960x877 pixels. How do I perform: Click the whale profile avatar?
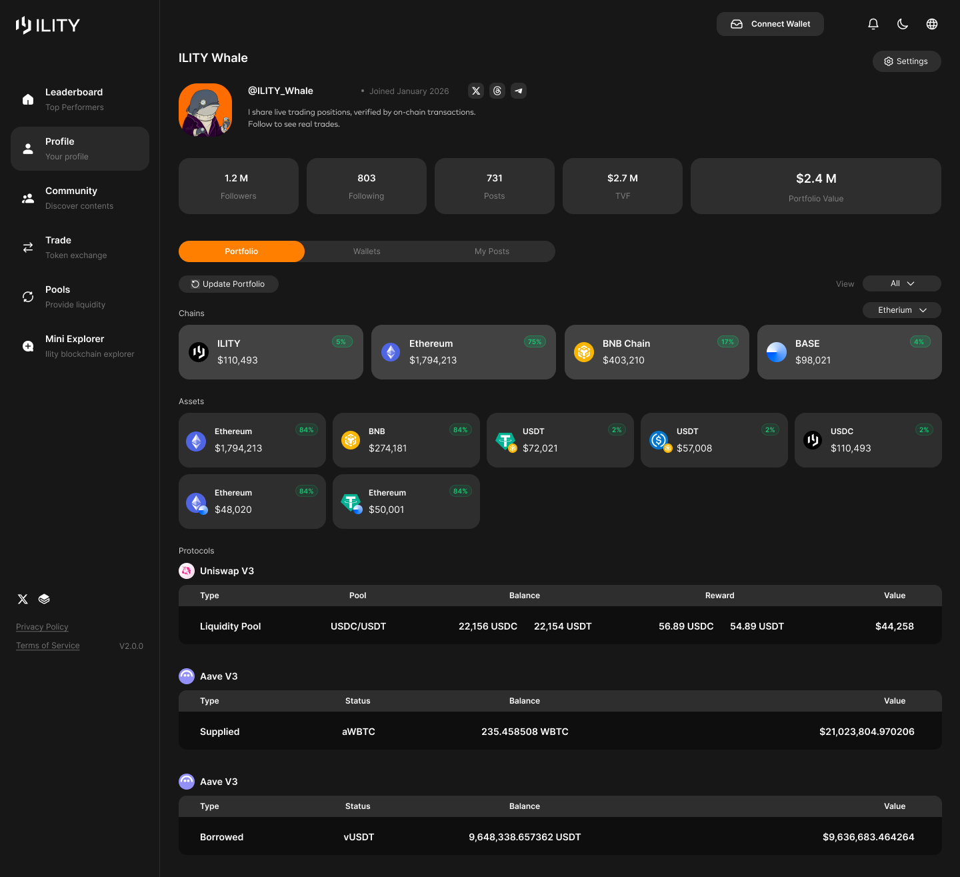[205, 110]
